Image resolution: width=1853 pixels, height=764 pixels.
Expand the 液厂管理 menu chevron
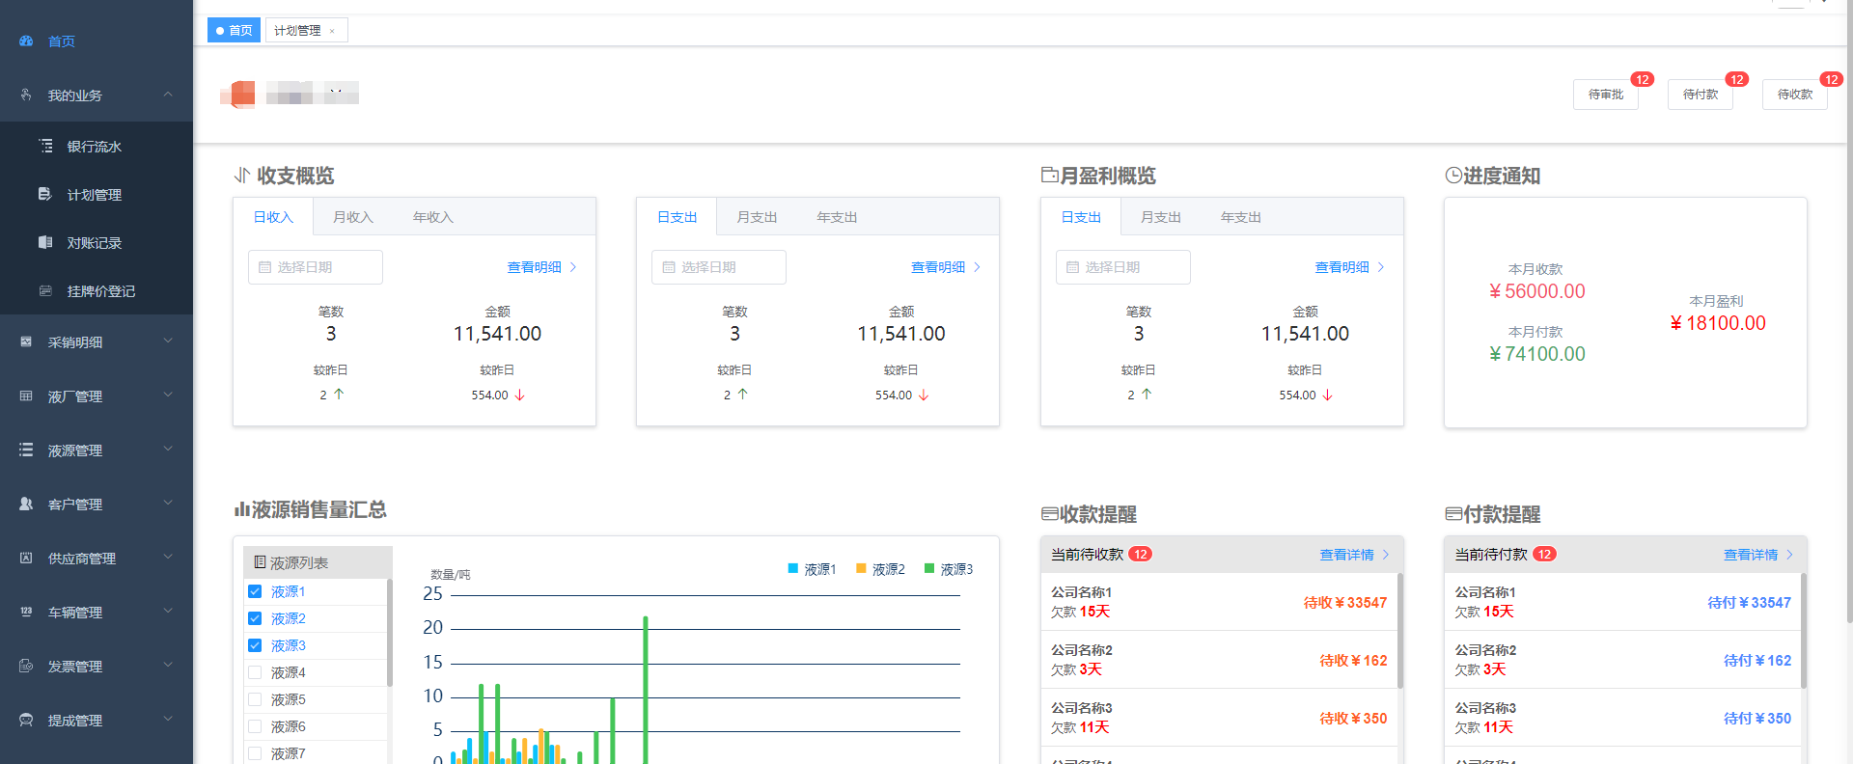[x=168, y=396]
